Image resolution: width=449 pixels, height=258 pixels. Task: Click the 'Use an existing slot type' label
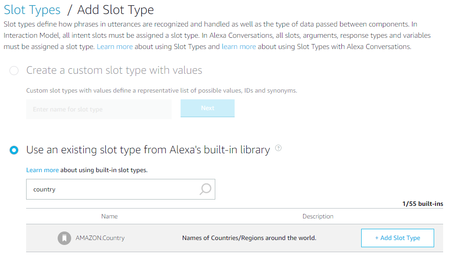click(x=148, y=150)
